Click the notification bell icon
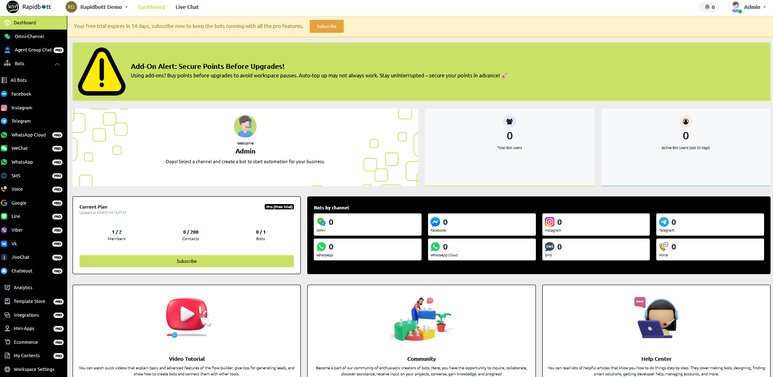This screenshot has height=377, width=773. [x=707, y=7]
